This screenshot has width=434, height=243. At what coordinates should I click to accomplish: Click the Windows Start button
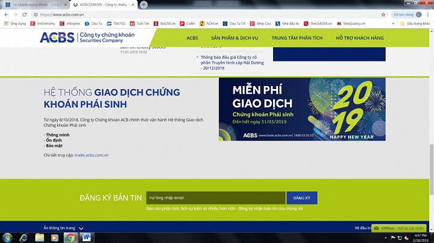(7, 238)
